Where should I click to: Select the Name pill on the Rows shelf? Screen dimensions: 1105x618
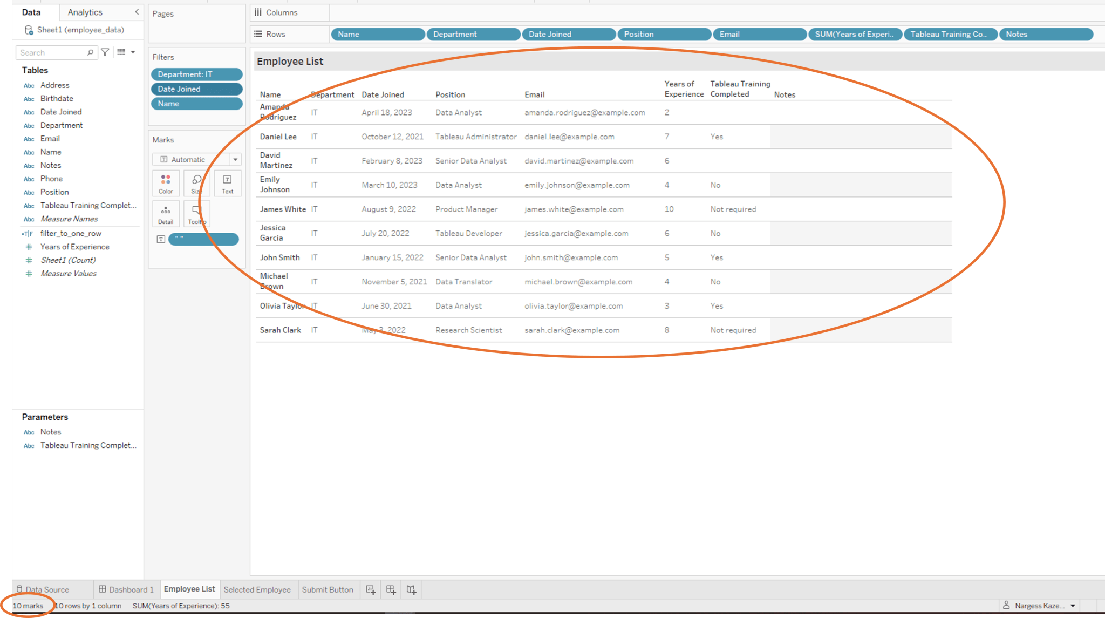point(377,34)
